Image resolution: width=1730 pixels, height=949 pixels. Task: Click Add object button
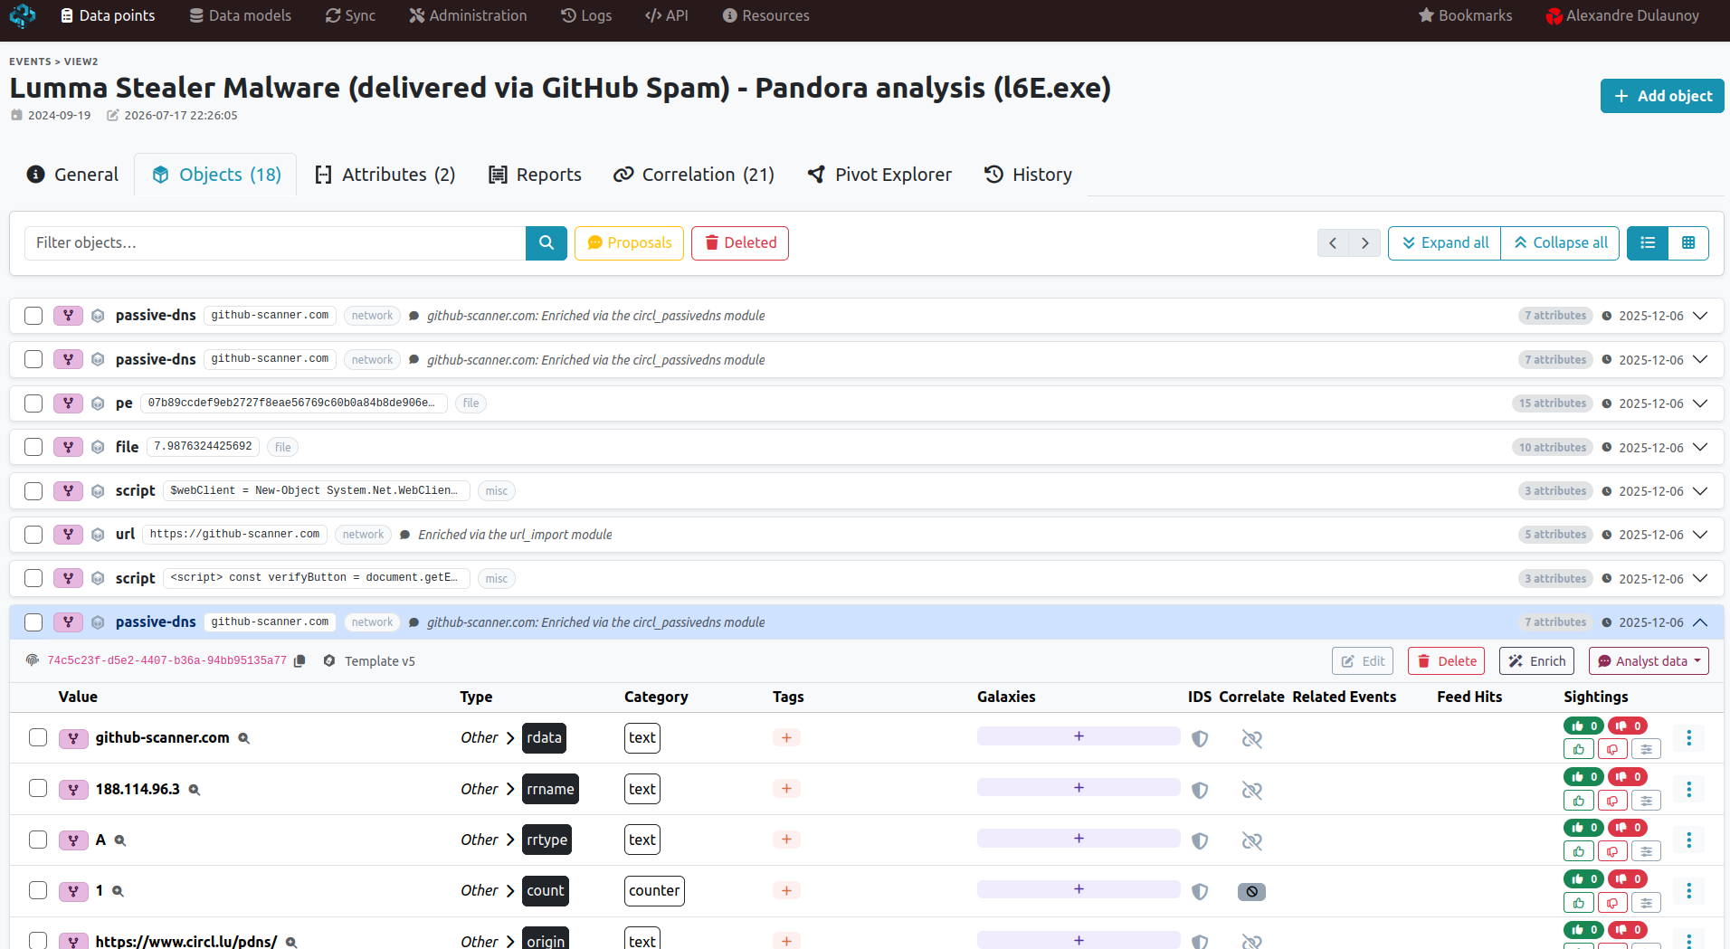[1662, 96]
